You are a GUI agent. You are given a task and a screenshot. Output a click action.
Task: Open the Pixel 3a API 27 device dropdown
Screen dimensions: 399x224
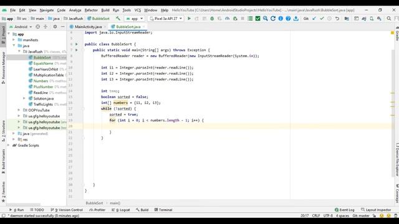(166, 19)
